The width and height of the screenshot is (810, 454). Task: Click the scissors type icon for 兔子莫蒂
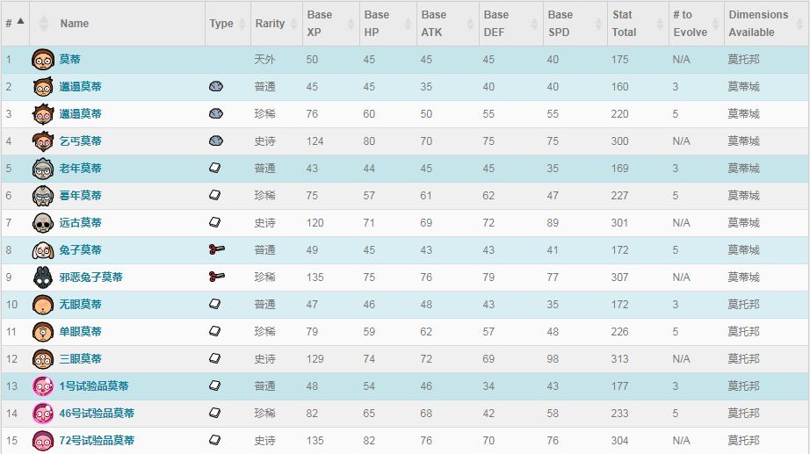[216, 249]
